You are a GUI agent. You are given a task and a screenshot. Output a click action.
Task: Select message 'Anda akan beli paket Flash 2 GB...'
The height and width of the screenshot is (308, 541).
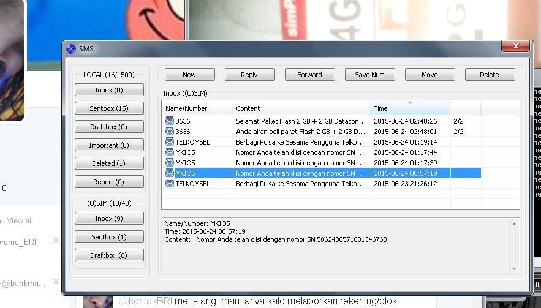click(300, 132)
